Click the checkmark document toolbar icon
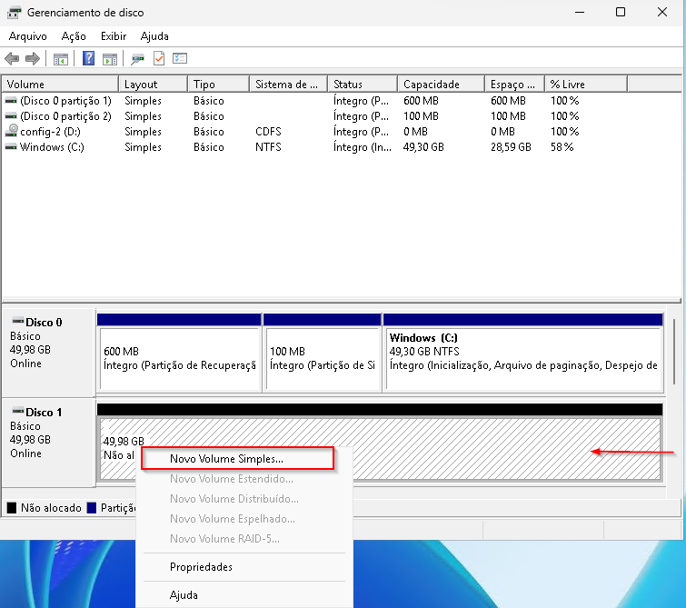Viewport: 686px width, 608px height. [159, 59]
